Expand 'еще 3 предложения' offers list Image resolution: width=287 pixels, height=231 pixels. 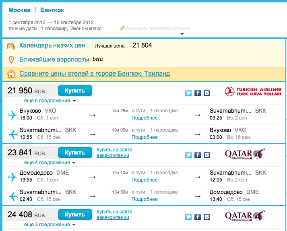[x=50, y=225]
